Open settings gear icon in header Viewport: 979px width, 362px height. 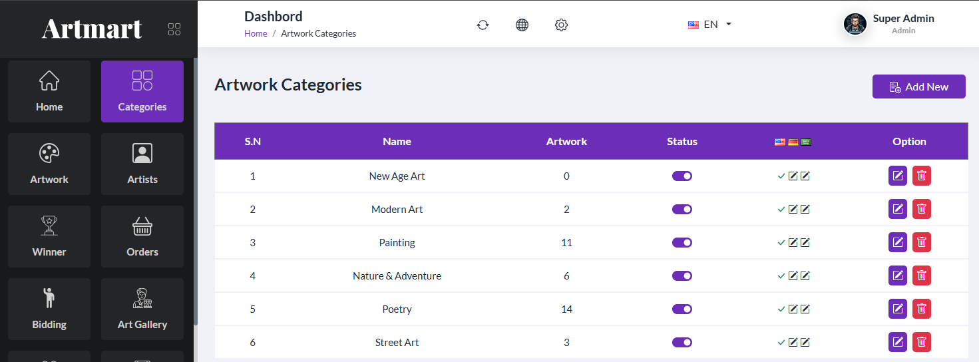pos(561,25)
